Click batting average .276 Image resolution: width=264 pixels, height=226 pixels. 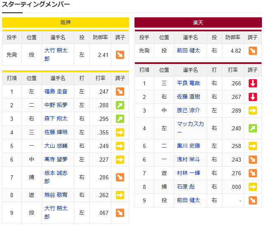(x=236, y=173)
